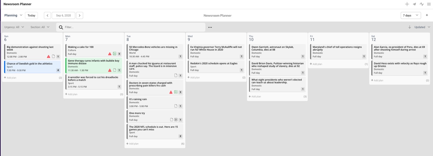Expand the Section: All filter
The height and width of the screenshot is (156, 433).
[40, 27]
